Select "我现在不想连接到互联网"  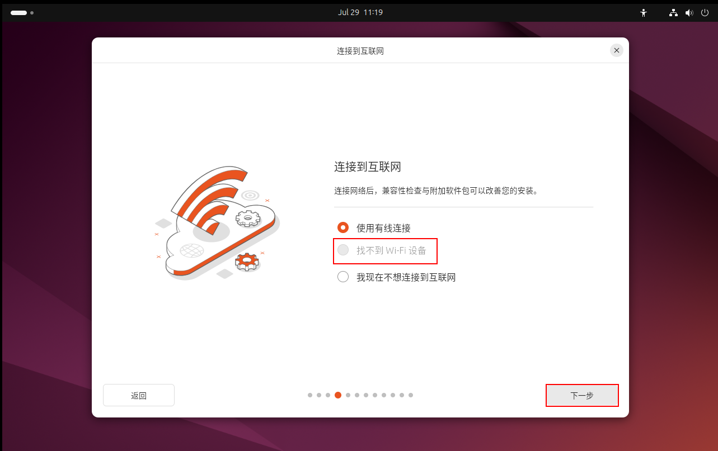pos(343,277)
